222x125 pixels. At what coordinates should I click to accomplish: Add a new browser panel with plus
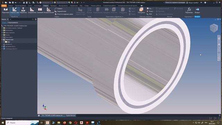coord(10,19)
